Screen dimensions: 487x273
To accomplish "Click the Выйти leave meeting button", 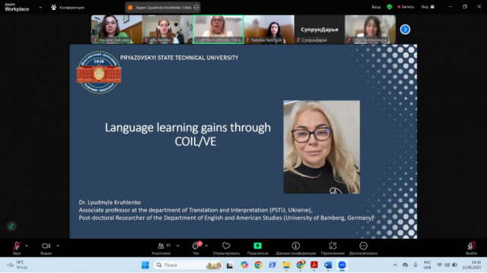I will point(471,248).
